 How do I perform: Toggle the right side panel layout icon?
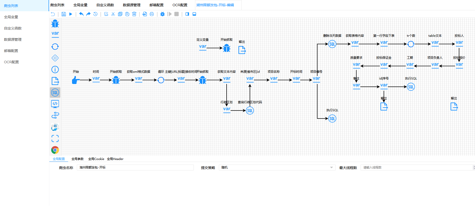tap(187, 14)
